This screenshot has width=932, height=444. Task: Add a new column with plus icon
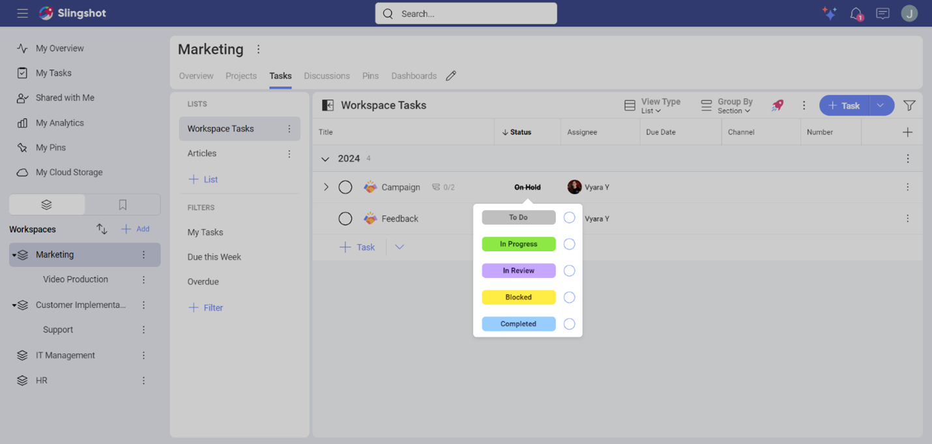(907, 132)
